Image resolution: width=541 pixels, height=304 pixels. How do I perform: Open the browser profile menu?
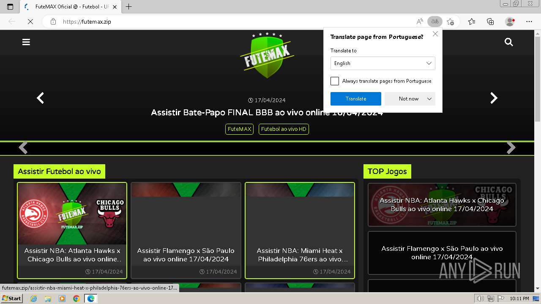point(510,22)
